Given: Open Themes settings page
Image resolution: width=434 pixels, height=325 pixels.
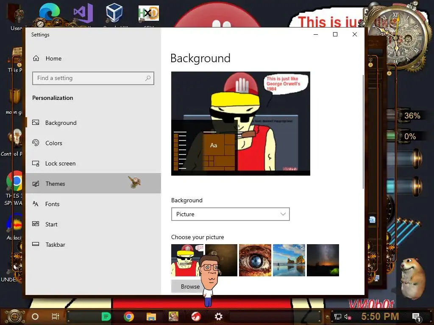Looking at the screenshot, I should coord(93,184).
